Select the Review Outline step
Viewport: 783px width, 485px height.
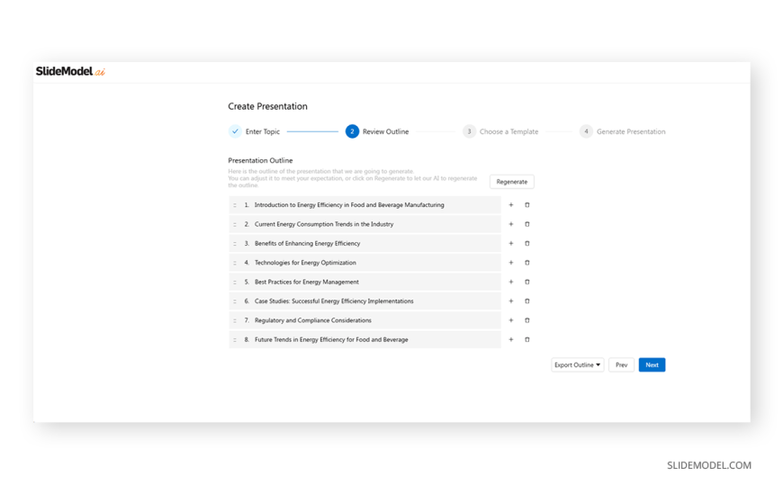coord(376,131)
